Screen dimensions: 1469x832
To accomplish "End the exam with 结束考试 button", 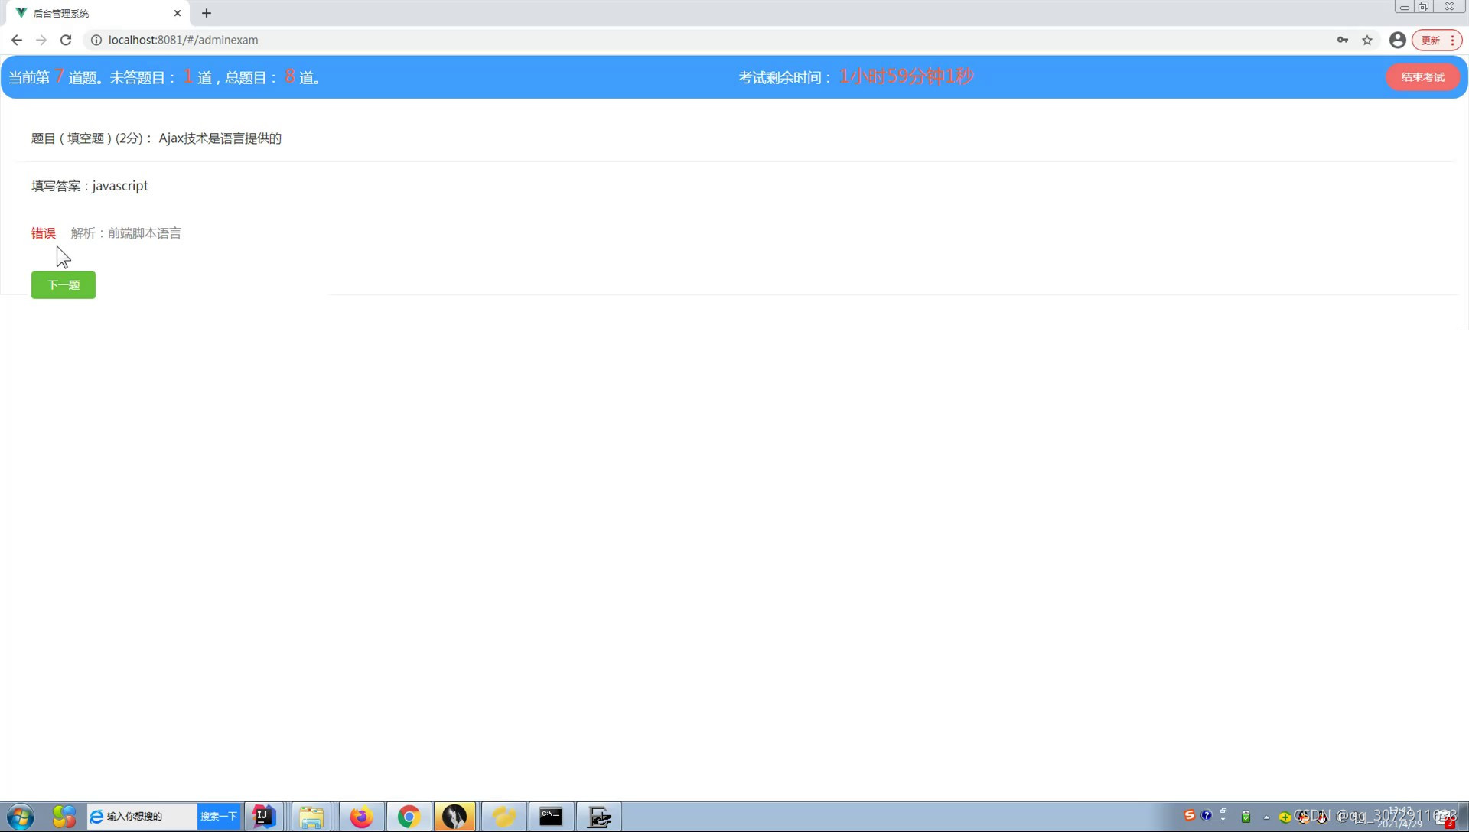I will 1422,77.
